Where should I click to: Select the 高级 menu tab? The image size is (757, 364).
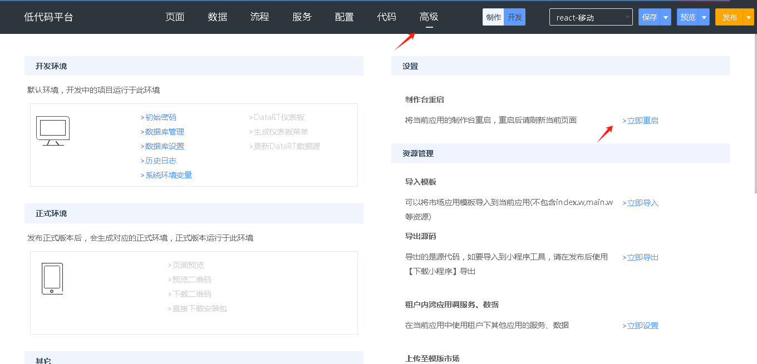coord(429,17)
